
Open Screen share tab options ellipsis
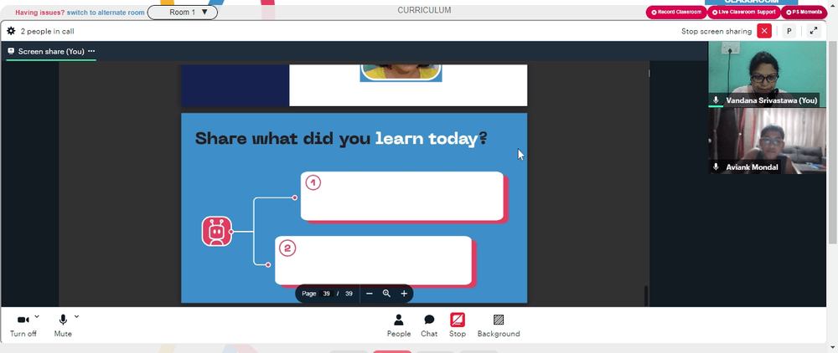click(91, 51)
